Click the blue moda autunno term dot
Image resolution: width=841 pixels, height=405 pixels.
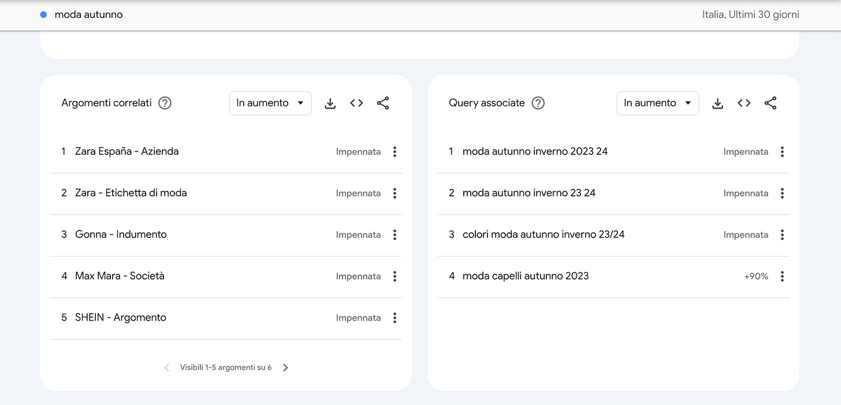43,15
